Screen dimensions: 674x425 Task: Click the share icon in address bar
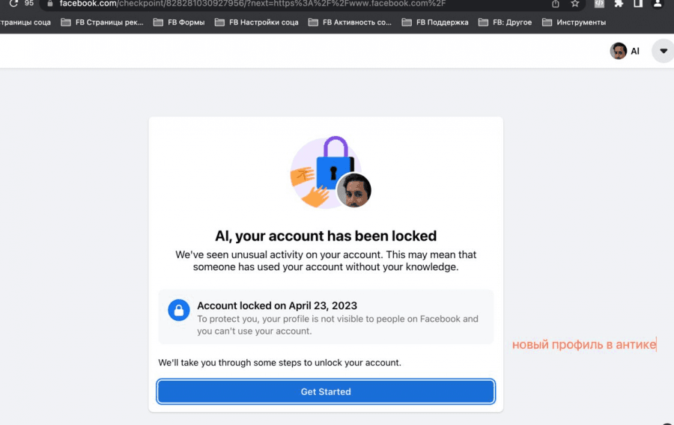[x=556, y=4]
